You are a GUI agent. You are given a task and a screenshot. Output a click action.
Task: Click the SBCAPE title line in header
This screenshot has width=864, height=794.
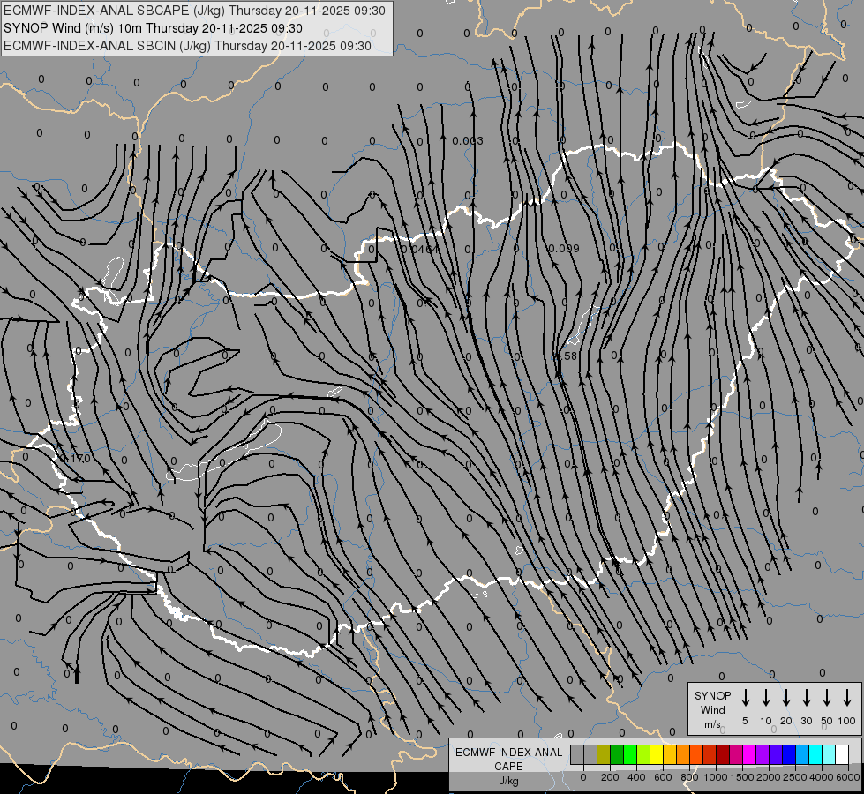click(194, 11)
